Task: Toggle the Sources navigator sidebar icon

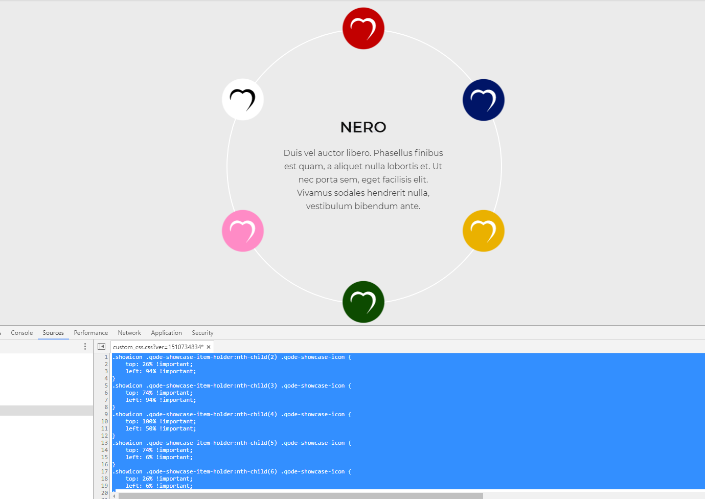Action: tap(101, 347)
